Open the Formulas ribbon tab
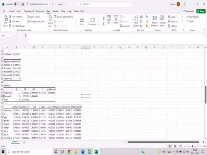Image resolution: width=207 pixels, height=155 pixels. click(x=40, y=11)
